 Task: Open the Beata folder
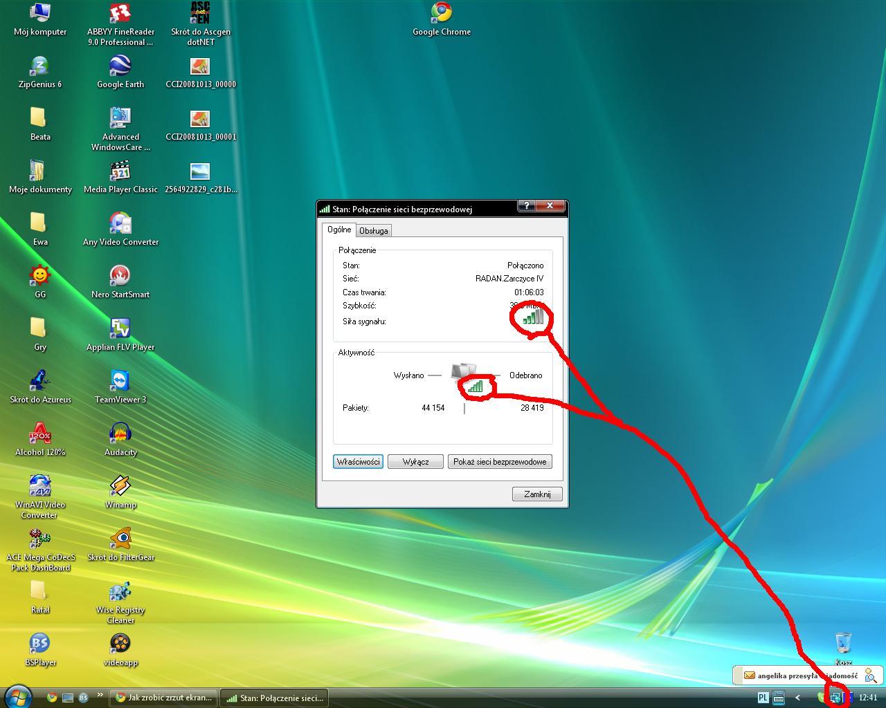pos(40,124)
